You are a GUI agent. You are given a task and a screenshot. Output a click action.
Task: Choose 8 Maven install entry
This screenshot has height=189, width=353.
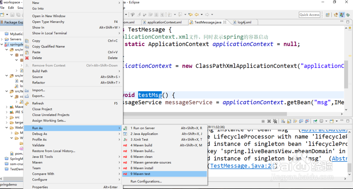pos(164,168)
